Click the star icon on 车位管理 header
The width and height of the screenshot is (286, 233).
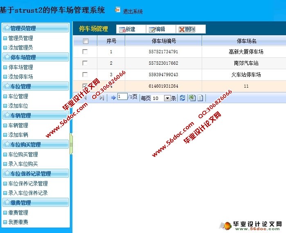pos(7,86)
